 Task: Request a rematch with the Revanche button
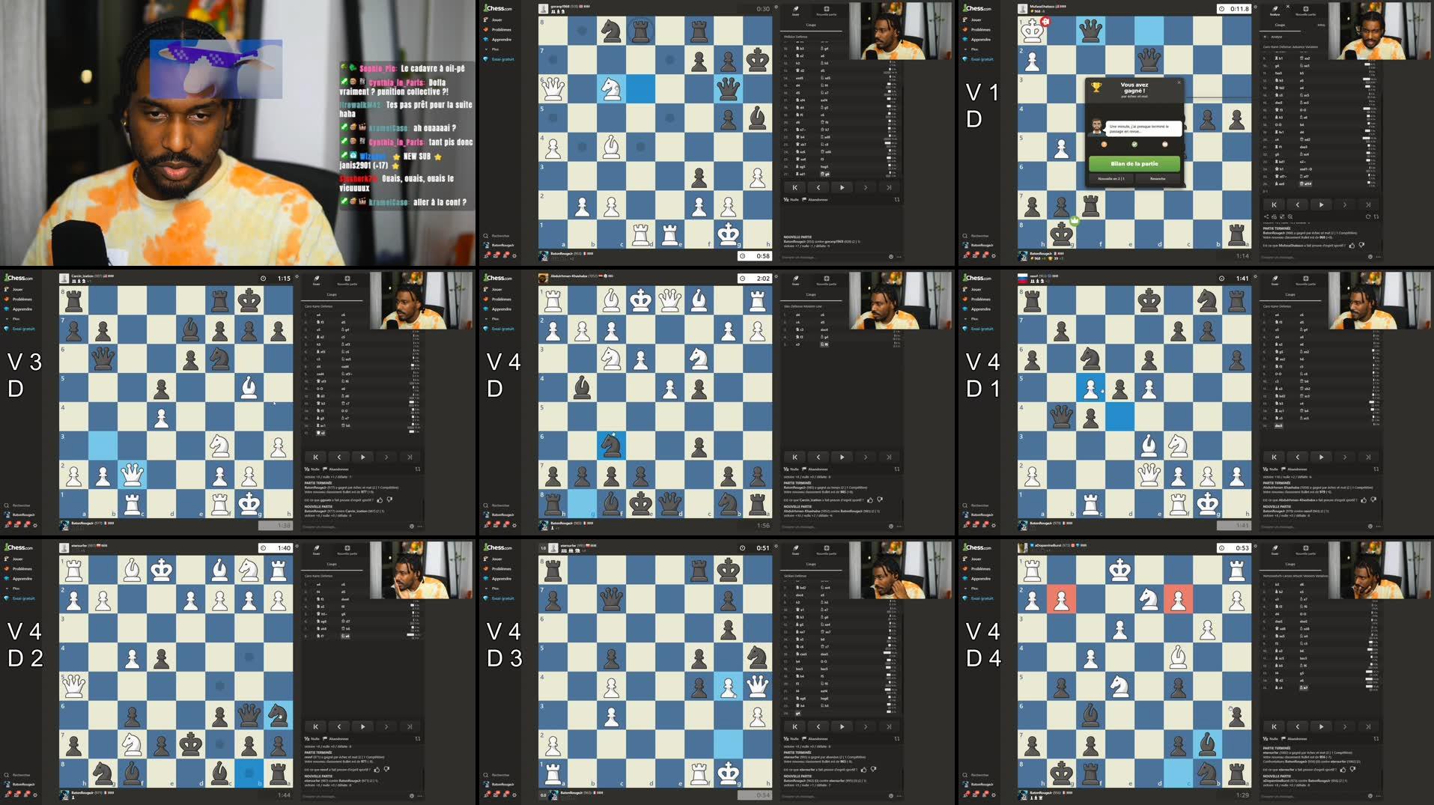[x=1158, y=178]
